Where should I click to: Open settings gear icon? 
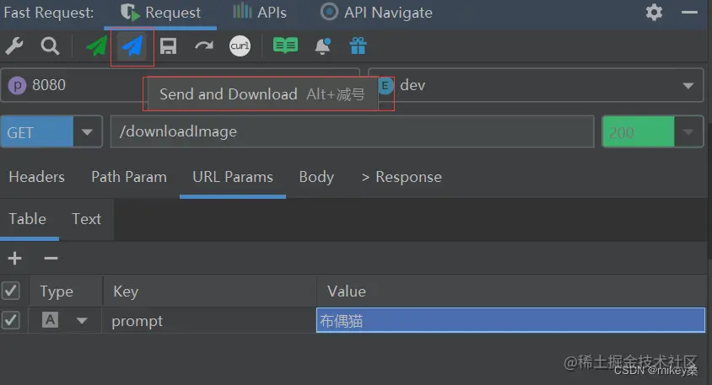[x=654, y=13]
